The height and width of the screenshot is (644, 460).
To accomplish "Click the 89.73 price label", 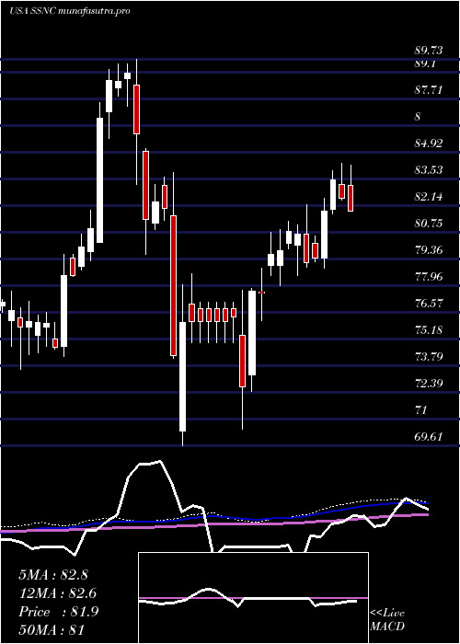I will (429, 51).
